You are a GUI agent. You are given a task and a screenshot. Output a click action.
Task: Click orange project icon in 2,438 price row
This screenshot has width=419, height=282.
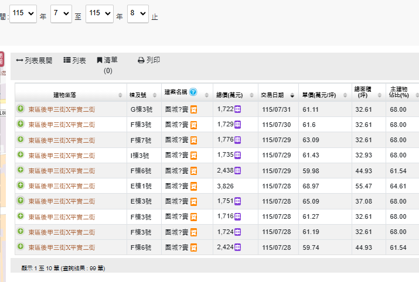(194, 171)
